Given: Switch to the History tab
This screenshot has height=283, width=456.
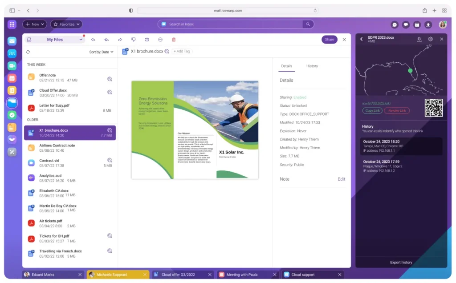Looking at the screenshot, I should (x=312, y=66).
